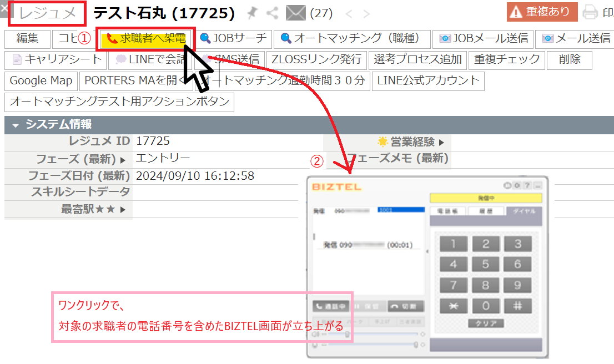
Task: Dial digit 7 on BIZTEL keypad
Action: click(x=454, y=285)
